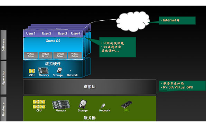Select the User2 tab
The width and height of the screenshot is (206, 127).
point(47,33)
